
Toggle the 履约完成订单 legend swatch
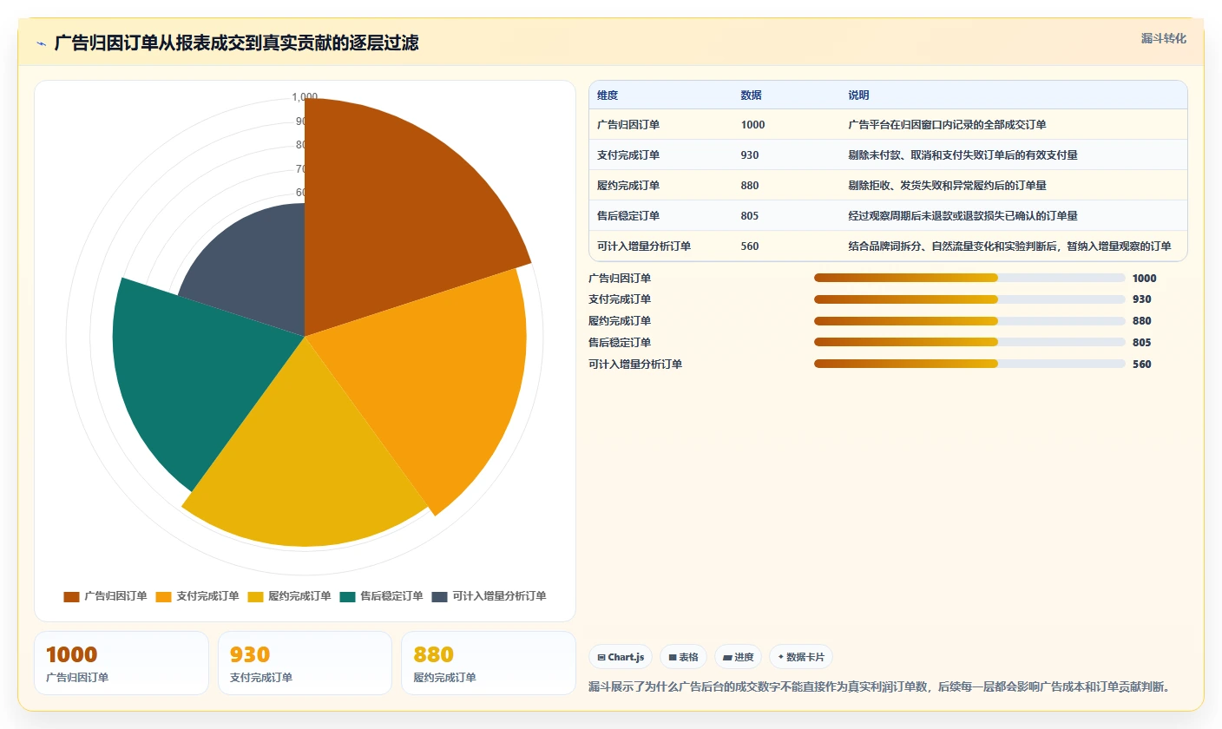[255, 596]
